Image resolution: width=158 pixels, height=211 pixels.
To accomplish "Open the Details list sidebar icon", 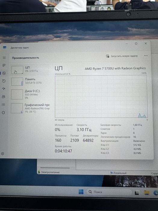I will pos(4,105).
